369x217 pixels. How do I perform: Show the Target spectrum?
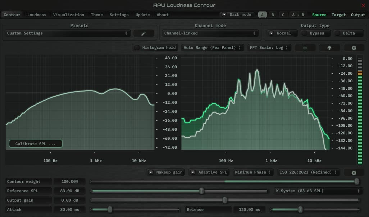tap(339, 15)
